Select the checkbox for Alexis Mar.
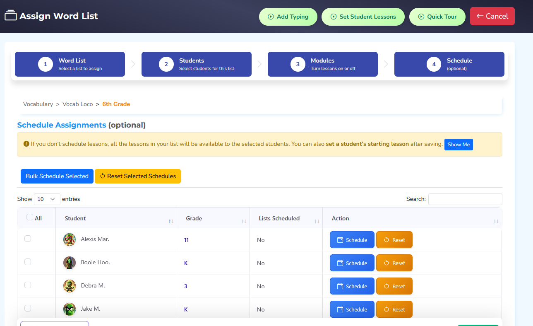Viewport: 533px width, 326px height. pyautogui.click(x=28, y=239)
